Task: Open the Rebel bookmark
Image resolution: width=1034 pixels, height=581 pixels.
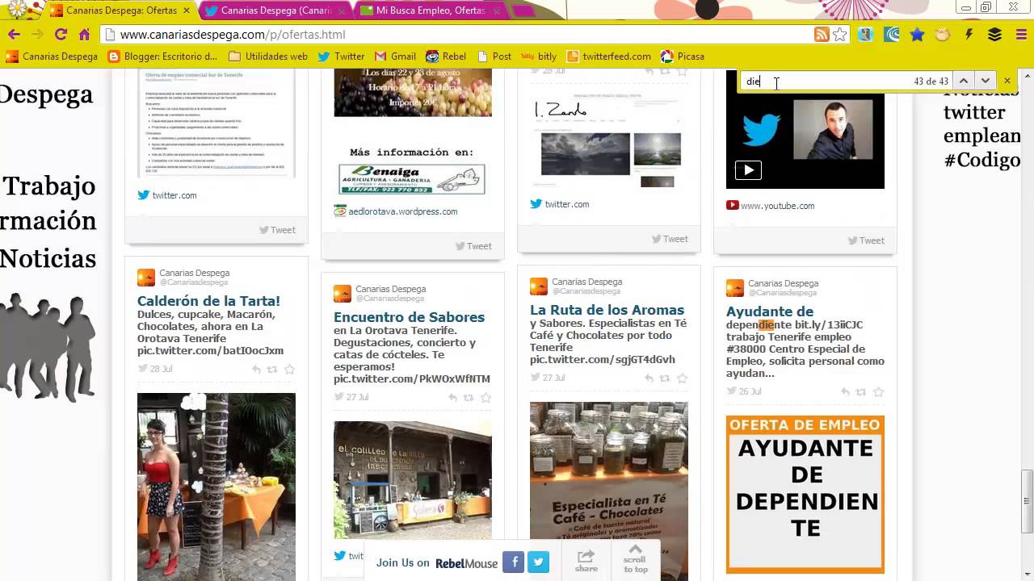Action: (446, 56)
